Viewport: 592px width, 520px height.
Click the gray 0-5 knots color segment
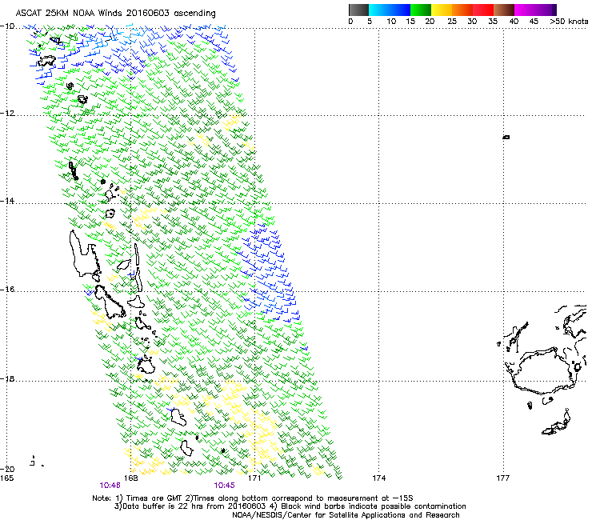click(x=358, y=10)
